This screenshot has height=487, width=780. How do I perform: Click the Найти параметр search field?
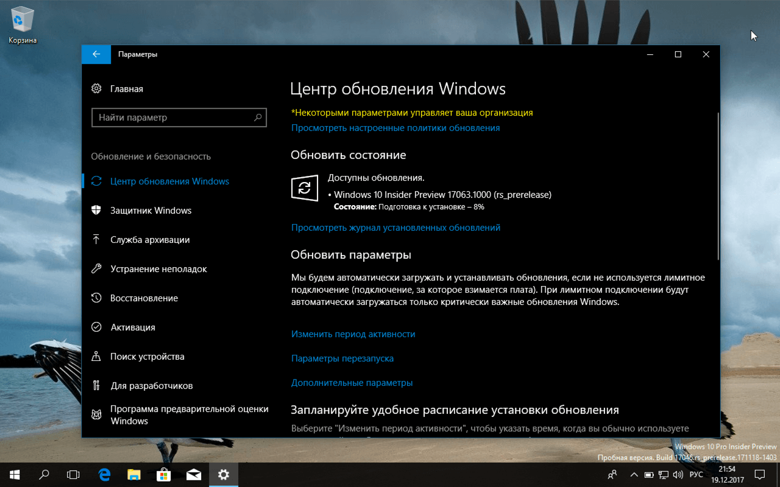point(179,117)
